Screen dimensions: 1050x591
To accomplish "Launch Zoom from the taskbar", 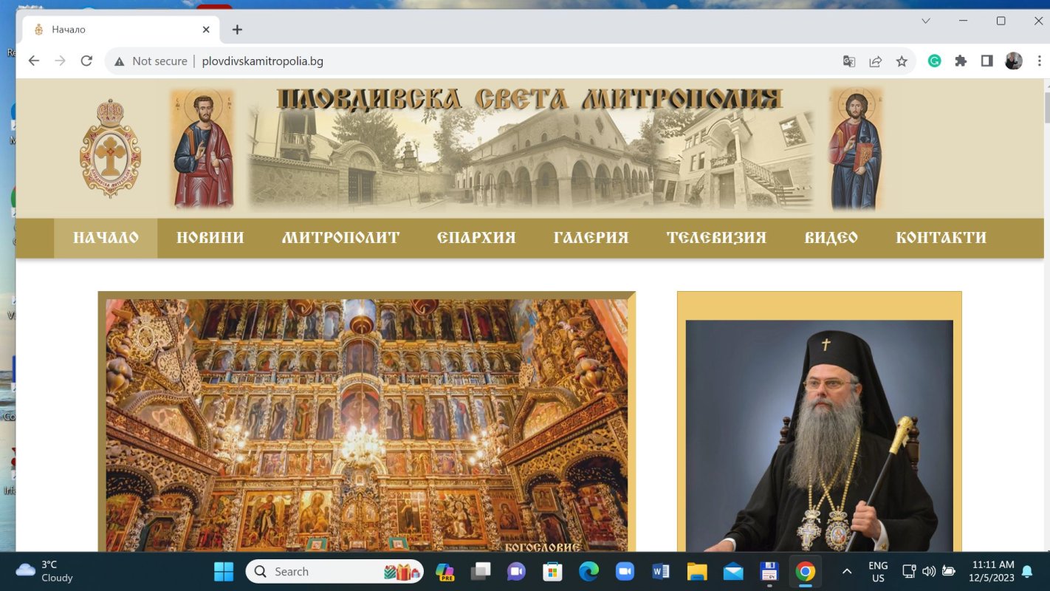I will point(625,571).
